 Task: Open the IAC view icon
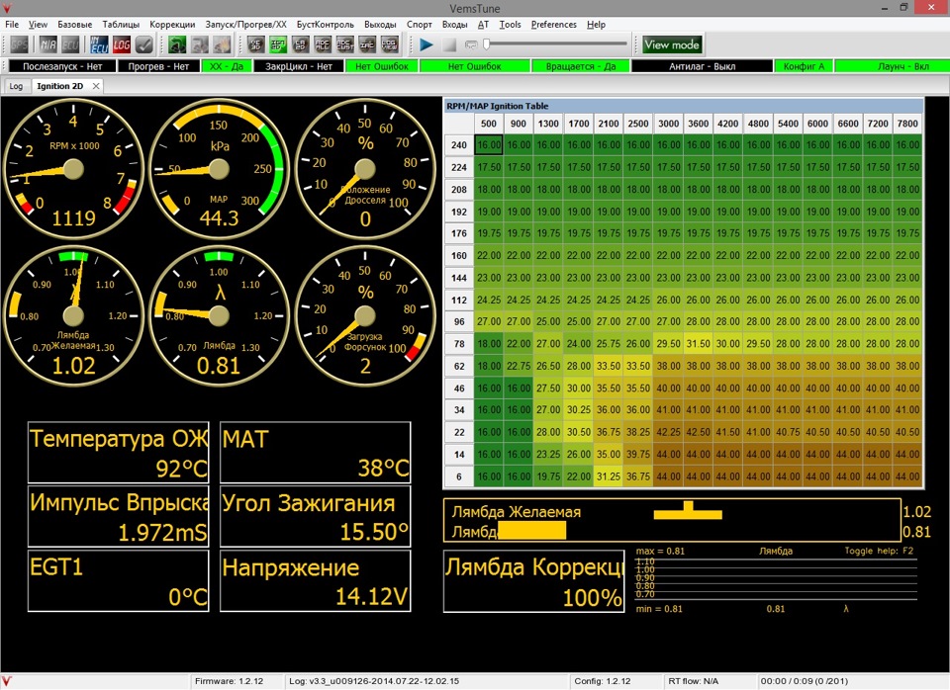[x=367, y=44]
